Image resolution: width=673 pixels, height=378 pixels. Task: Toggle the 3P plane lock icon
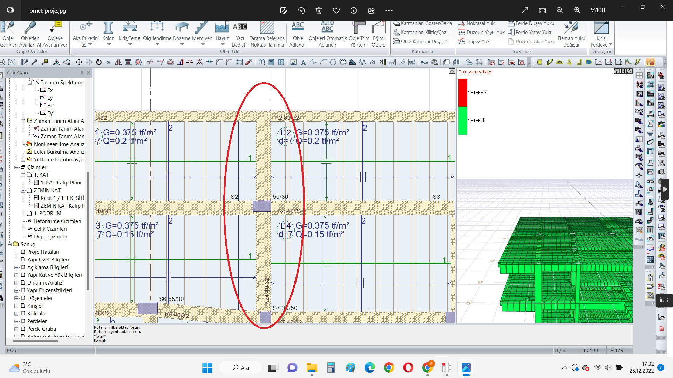511,62
